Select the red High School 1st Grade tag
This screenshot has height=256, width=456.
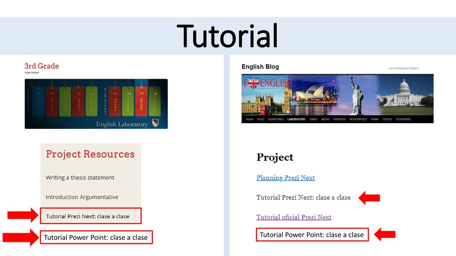click(x=115, y=101)
